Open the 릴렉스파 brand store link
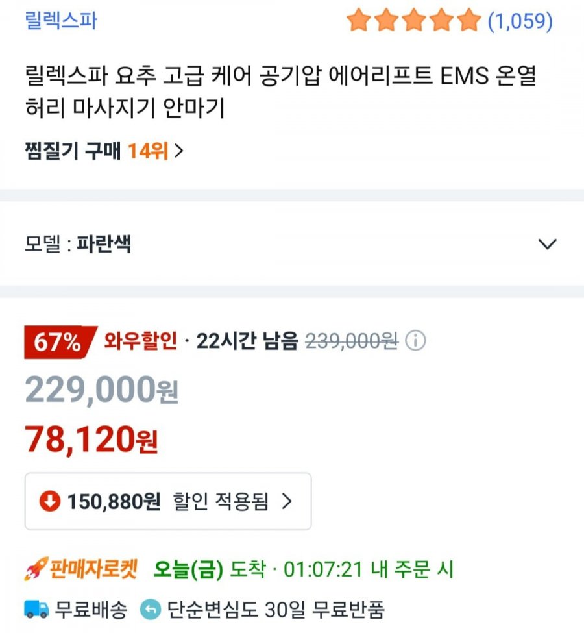Image resolution: width=584 pixels, height=633 pixels. coord(61,20)
